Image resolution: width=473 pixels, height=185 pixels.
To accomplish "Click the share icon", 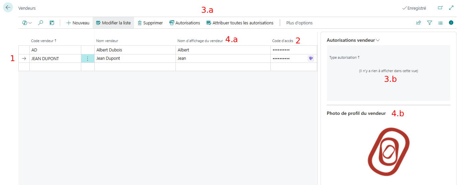I will click(x=419, y=23).
